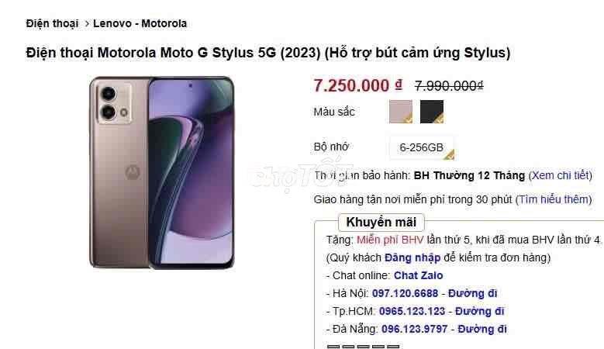604x349 pixels.
Task: Choose the 6-256GB memory option
Action: click(422, 147)
